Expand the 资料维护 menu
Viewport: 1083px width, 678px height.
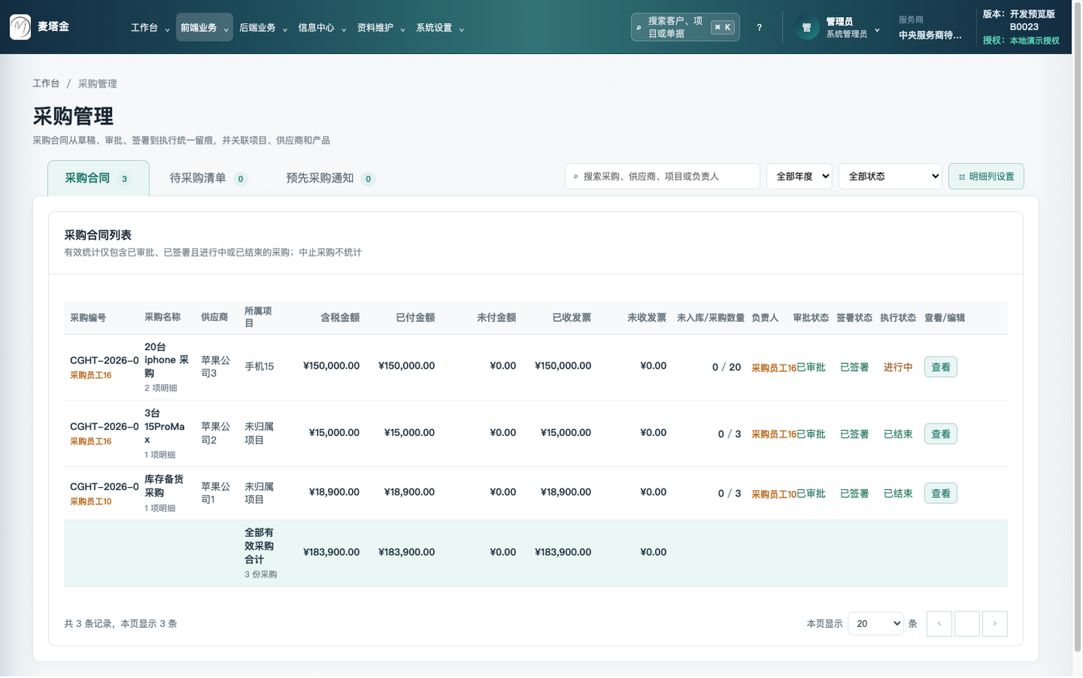(x=381, y=28)
